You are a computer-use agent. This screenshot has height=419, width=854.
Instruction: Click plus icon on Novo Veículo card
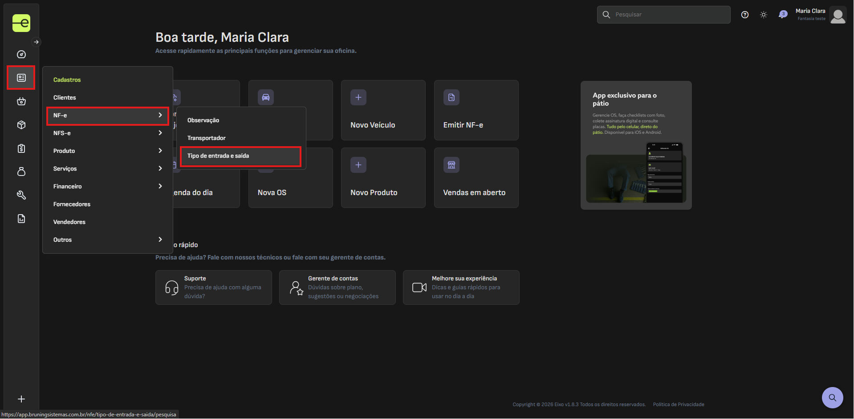click(x=358, y=97)
